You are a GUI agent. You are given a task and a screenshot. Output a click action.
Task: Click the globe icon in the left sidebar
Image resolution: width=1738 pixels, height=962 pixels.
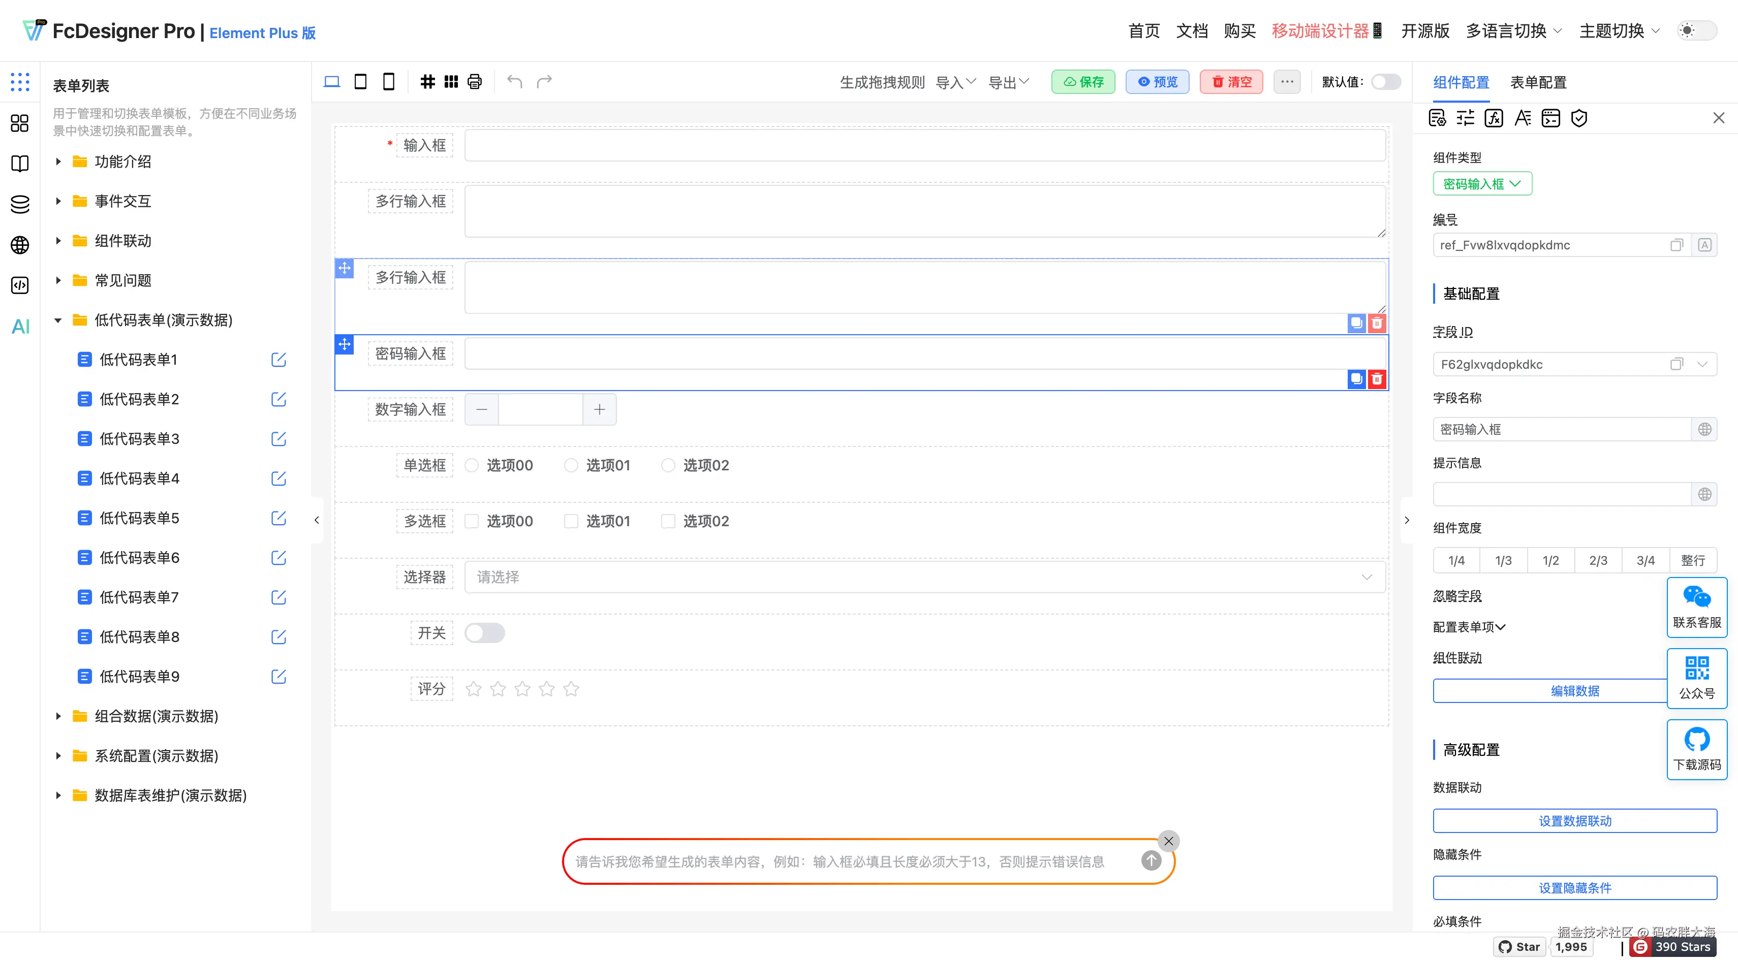point(20,245)
